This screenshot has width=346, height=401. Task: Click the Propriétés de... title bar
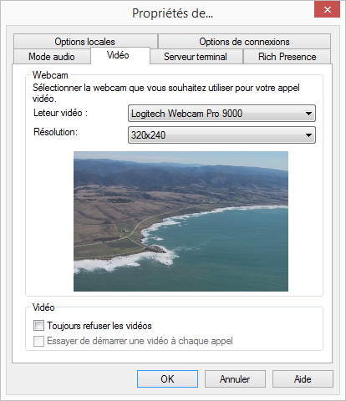tap(173, 13)
